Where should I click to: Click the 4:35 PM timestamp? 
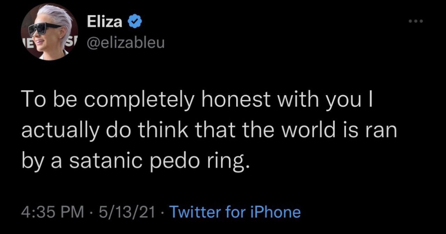click(x=53, y=212)
